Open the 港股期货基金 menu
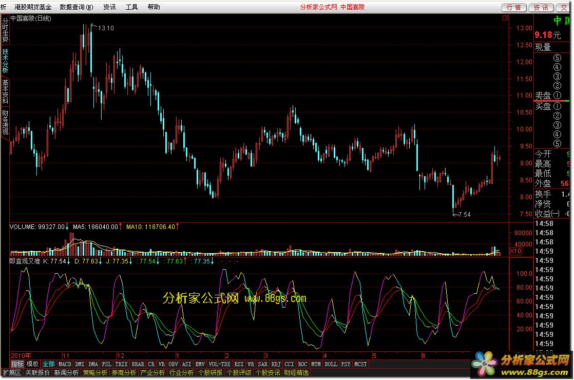Image resolution: width=574 pixels, height=380 pixels. point(33,7)
